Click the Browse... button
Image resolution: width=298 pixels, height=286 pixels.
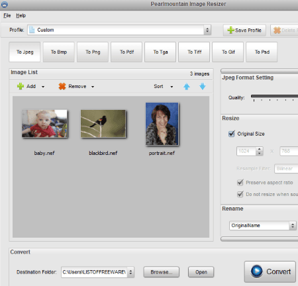click(162, 272)
